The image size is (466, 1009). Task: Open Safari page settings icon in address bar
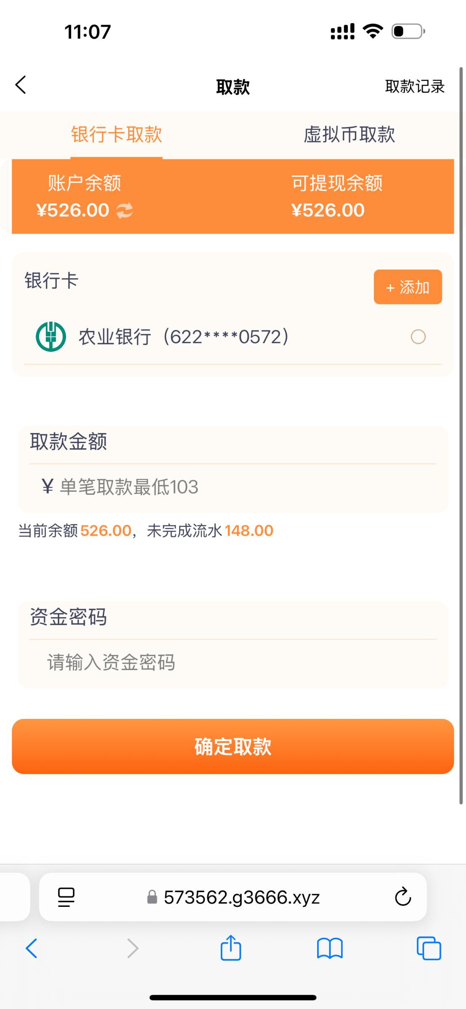click(66, 897)
